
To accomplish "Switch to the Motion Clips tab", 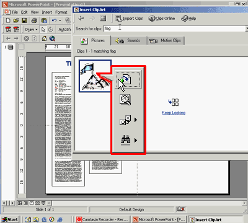I will point(166,40).
